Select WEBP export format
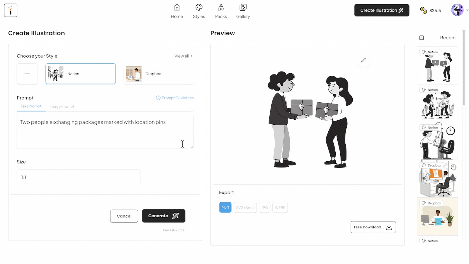Image resolution: width=469 pixels, height=264 pixels. [x=280, y=207]
